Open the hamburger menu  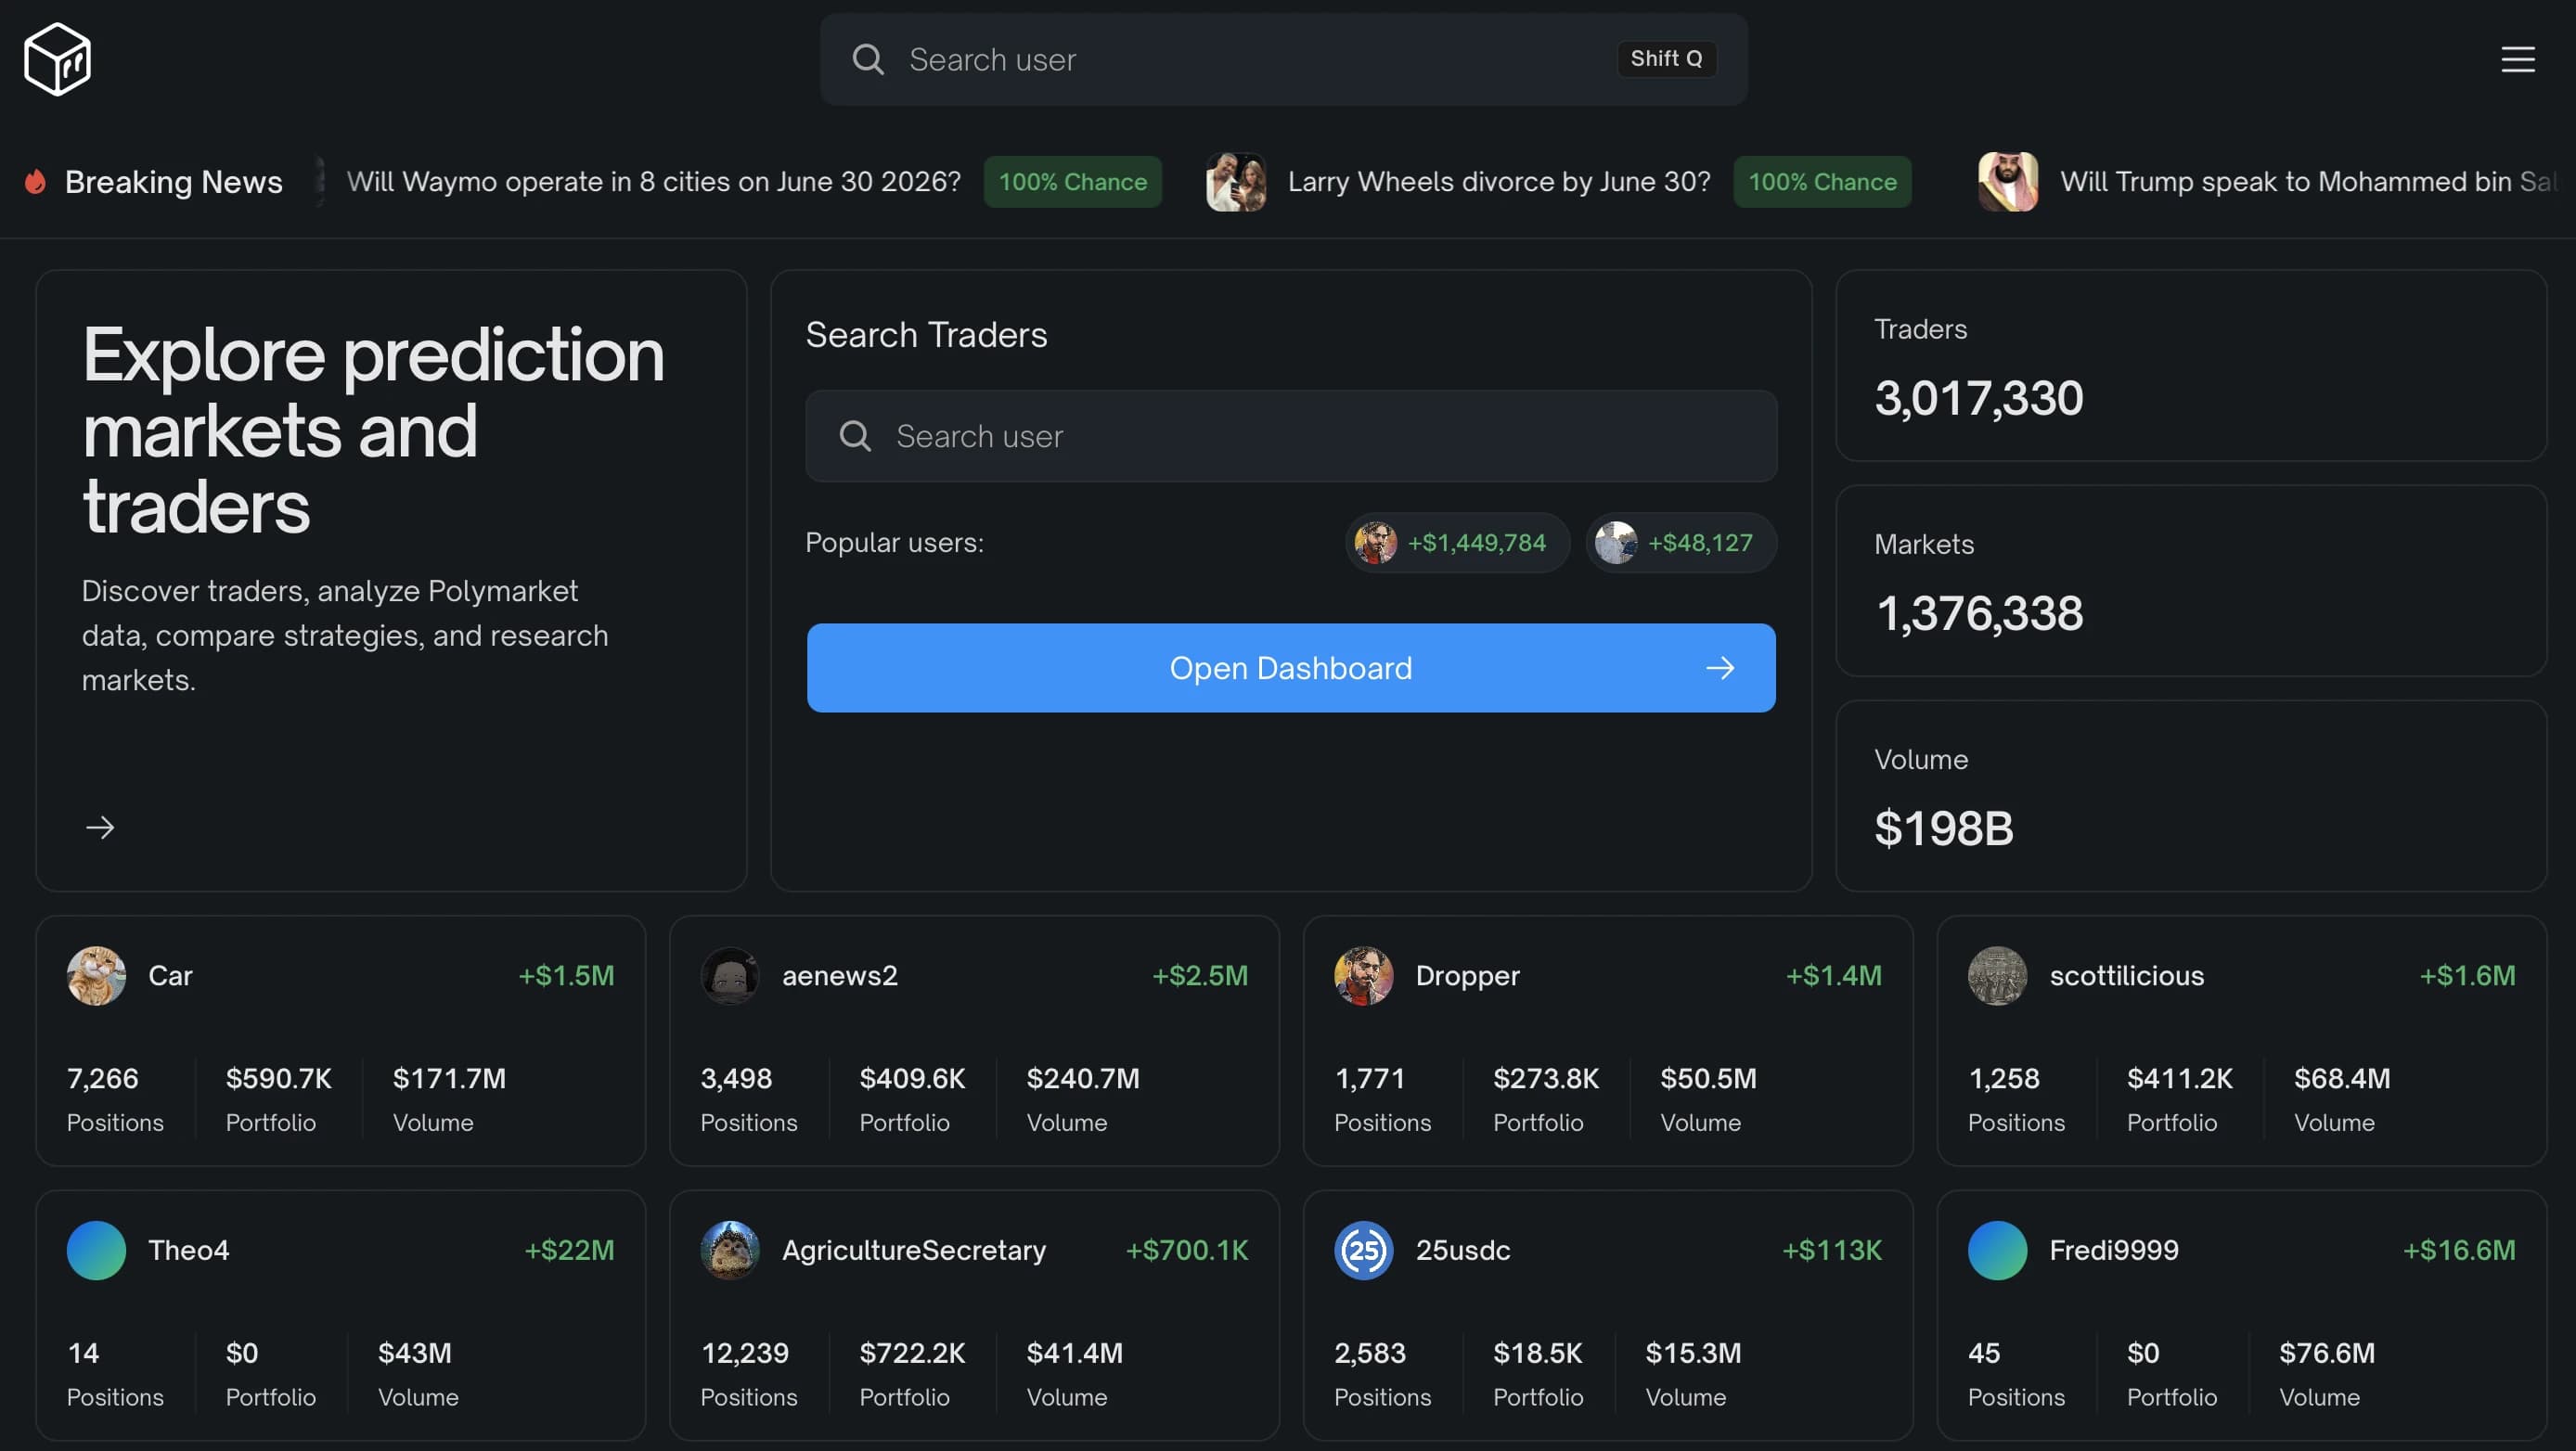(2517, 59)
